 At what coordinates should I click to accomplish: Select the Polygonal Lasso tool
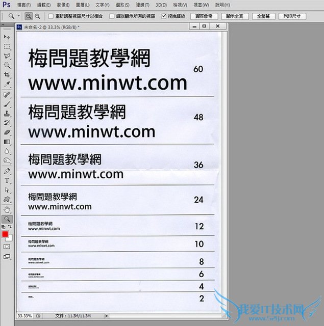pyautogui.click(x=7, y=56)
